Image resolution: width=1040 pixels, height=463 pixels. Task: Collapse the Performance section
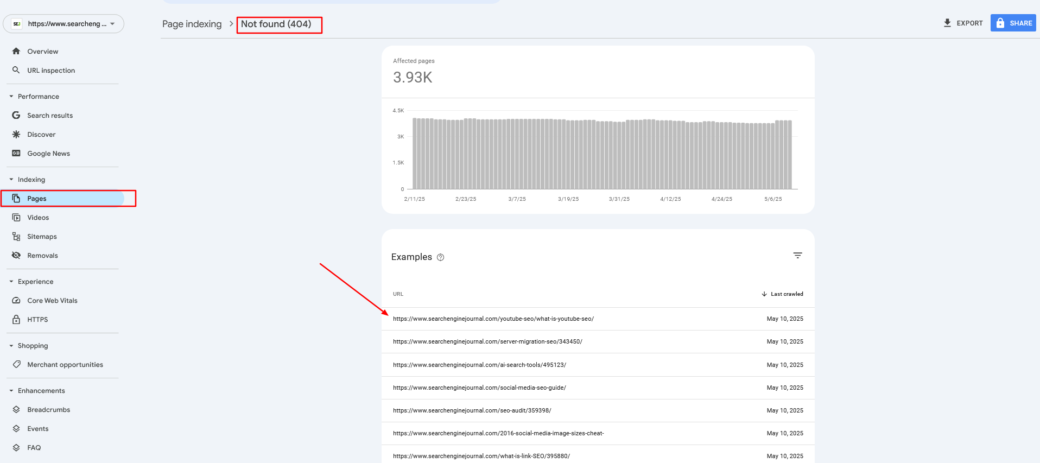(x=11, y=96)
